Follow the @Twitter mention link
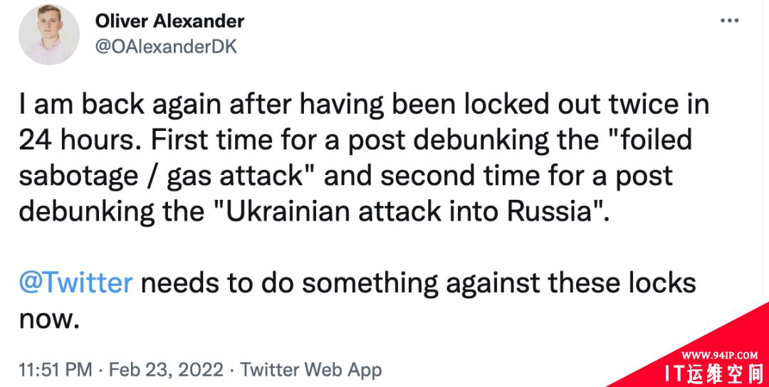The width and height of the screenshot is (769, 387). click(75, 282)
